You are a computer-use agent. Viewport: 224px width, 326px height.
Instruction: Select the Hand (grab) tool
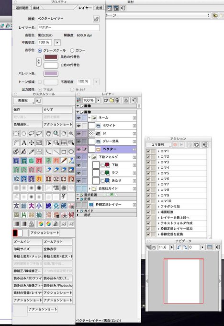coord(48,133)
